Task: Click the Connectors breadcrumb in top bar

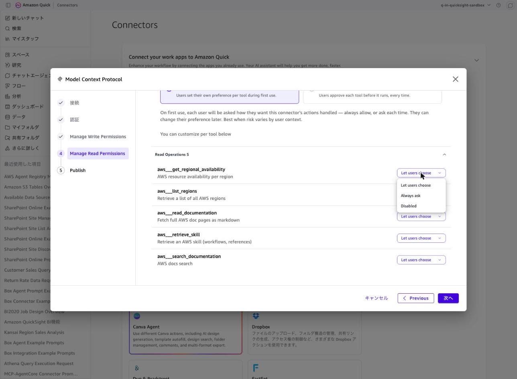Action: (67, 5)
